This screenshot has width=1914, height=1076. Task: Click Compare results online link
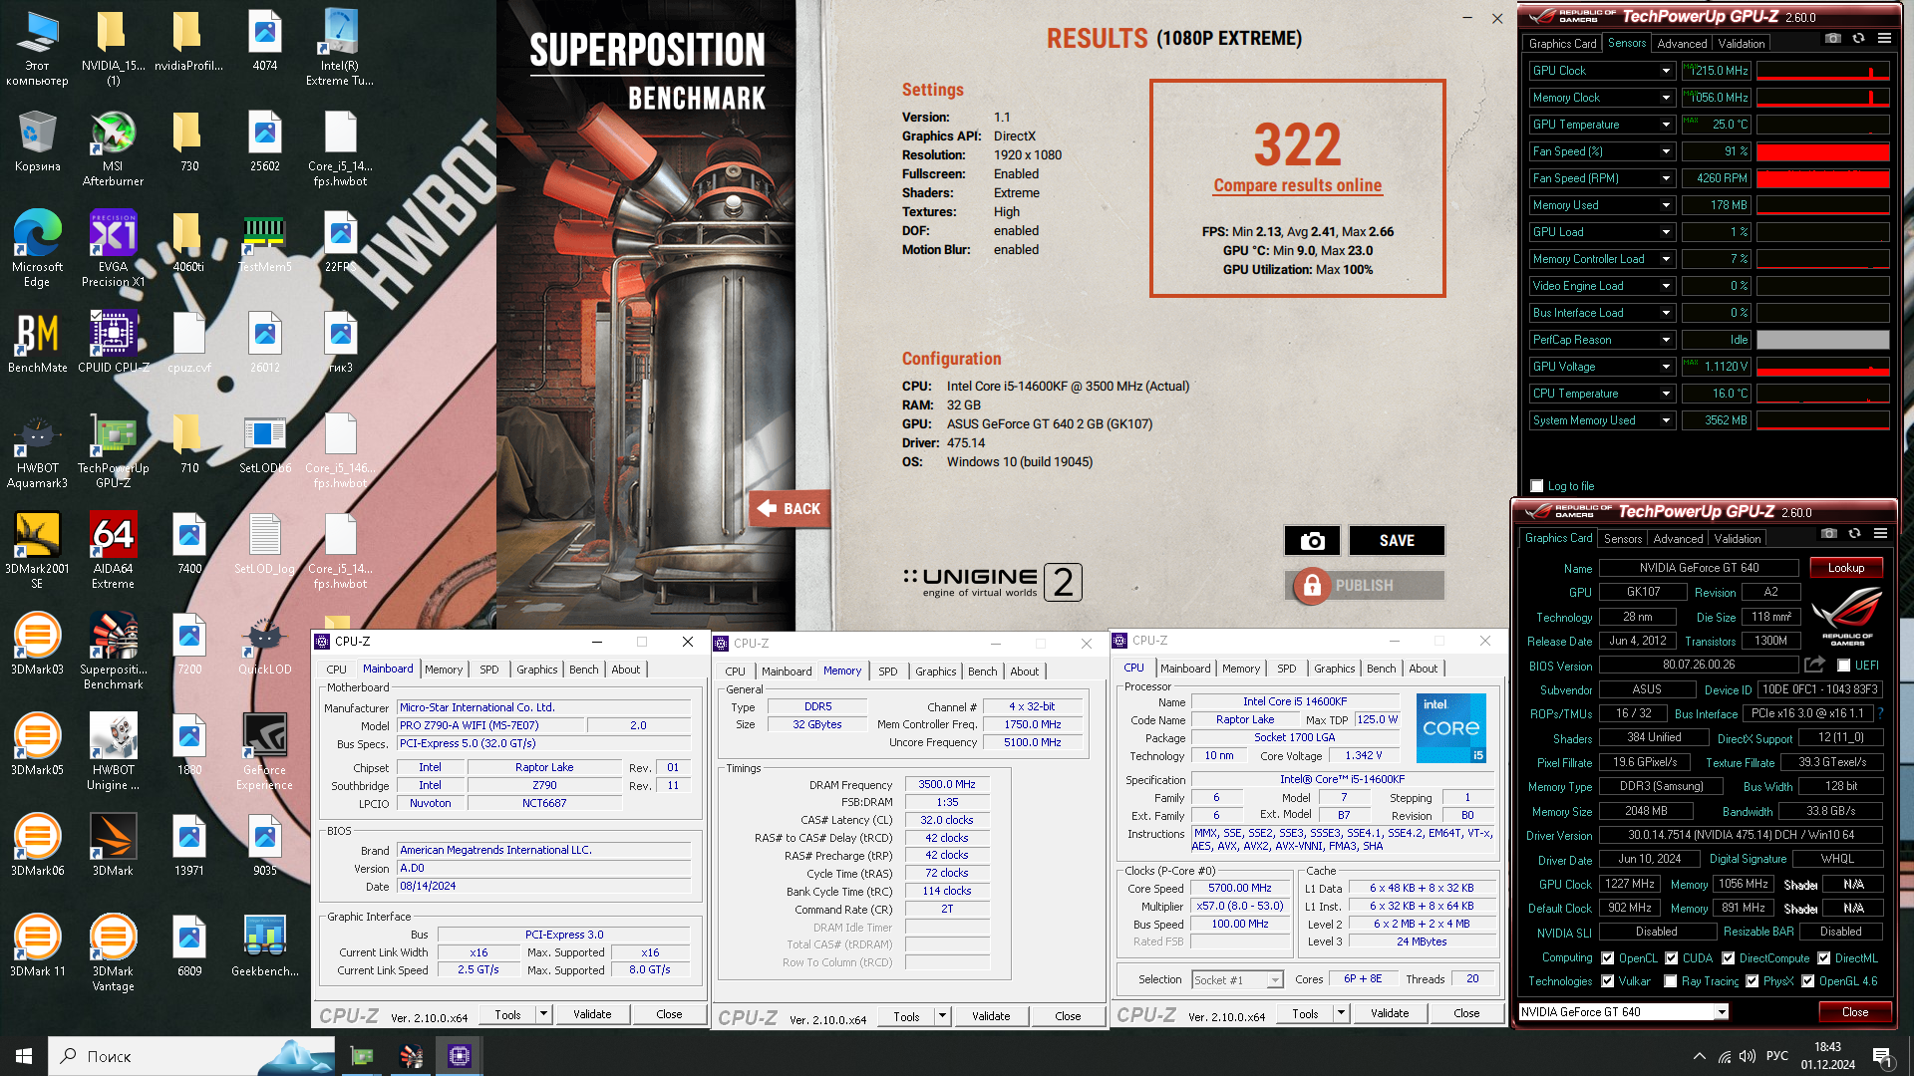pyautogui.click(x=1297, y=185)
